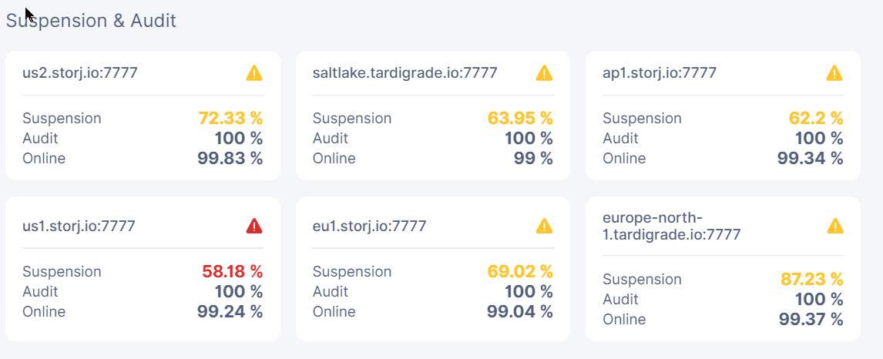Viewport: 883px width, 359px height.
Task: Click the 63.95 % suspension value
Action: click(520, 119)
